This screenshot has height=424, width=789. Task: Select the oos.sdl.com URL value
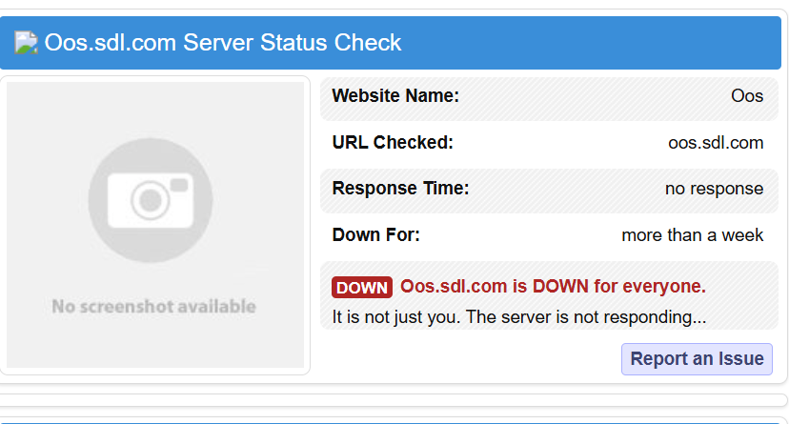(716, 143)
